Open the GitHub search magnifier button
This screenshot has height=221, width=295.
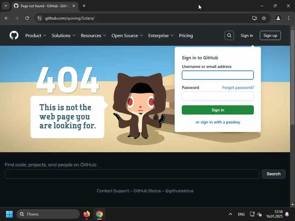tap(229, 35)
